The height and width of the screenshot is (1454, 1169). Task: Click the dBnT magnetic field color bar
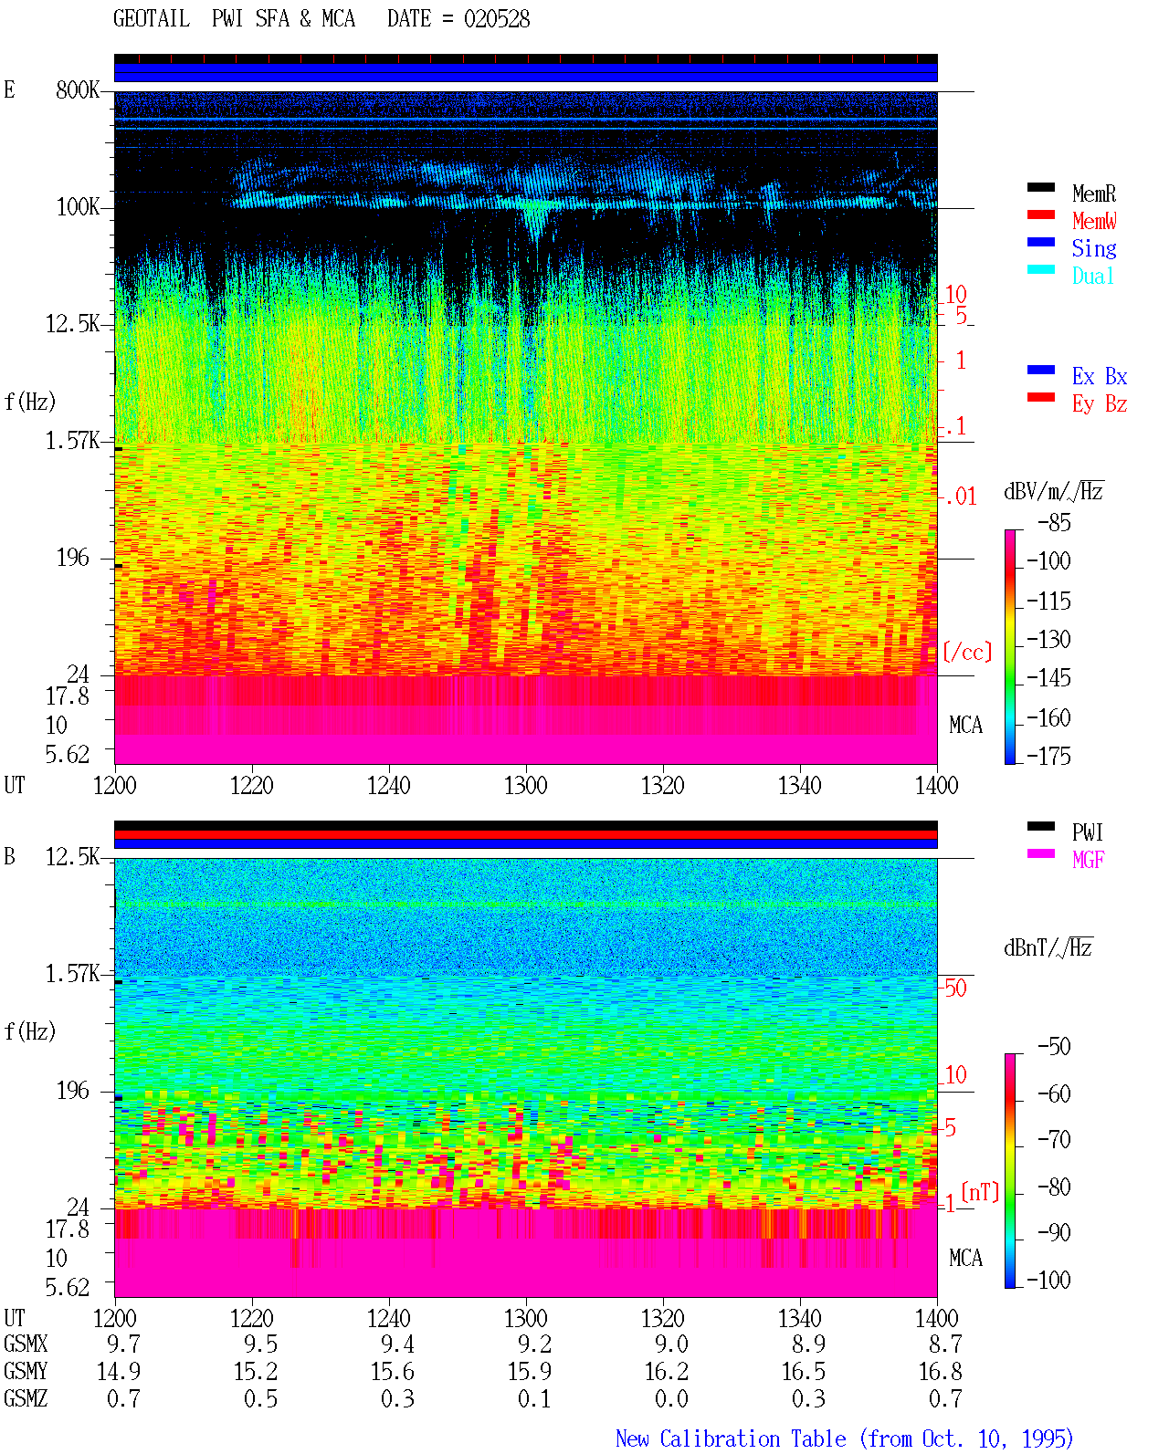click(1010, 1171)
